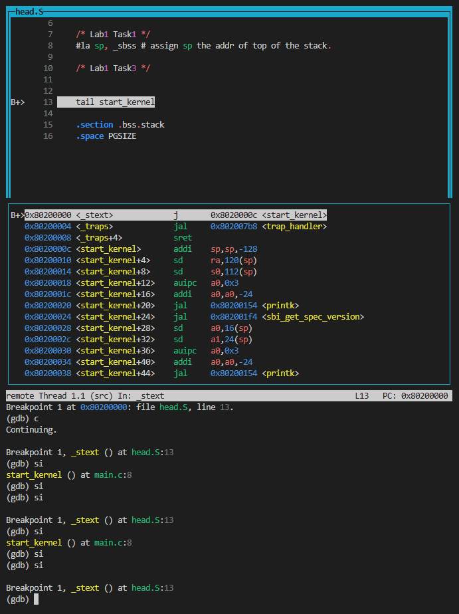Image resolution: width=459 pixels, height=614 pixels.
Task: Click address 0x80200018 <start_kernel+12>
Action: [90, 283]
